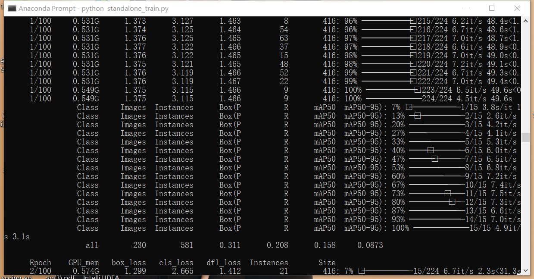Viewport: 534px width, 279px height.
Task: Click the '1.467' dfl loss value
Action: click(x=230, y=82)
